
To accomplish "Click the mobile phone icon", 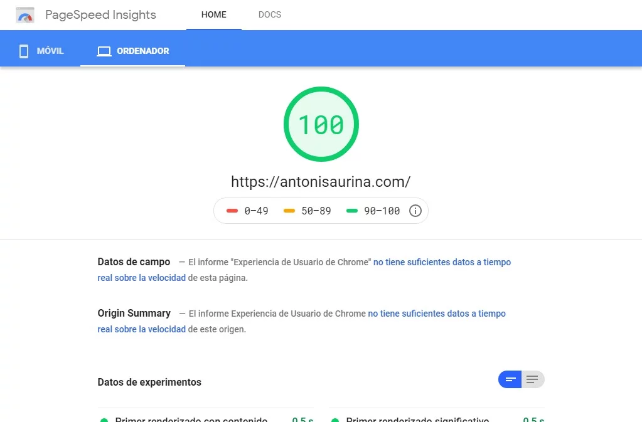I will [x=24, y=51].
